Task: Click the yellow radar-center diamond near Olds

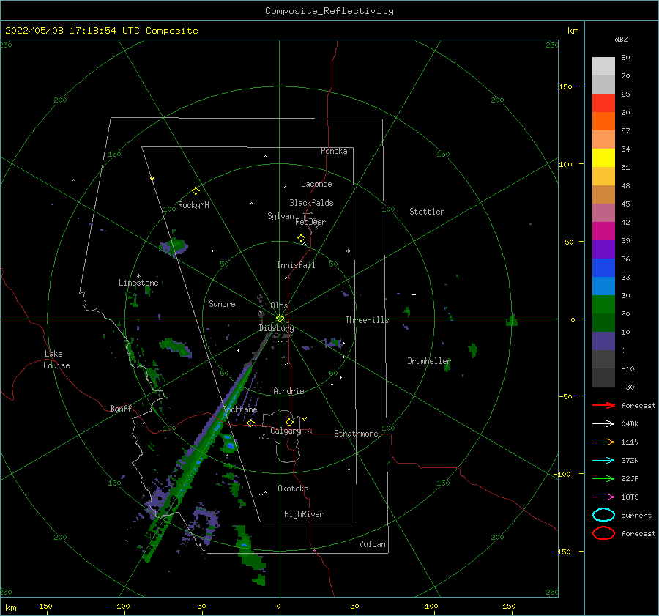Action: click(x=280, y=319)
